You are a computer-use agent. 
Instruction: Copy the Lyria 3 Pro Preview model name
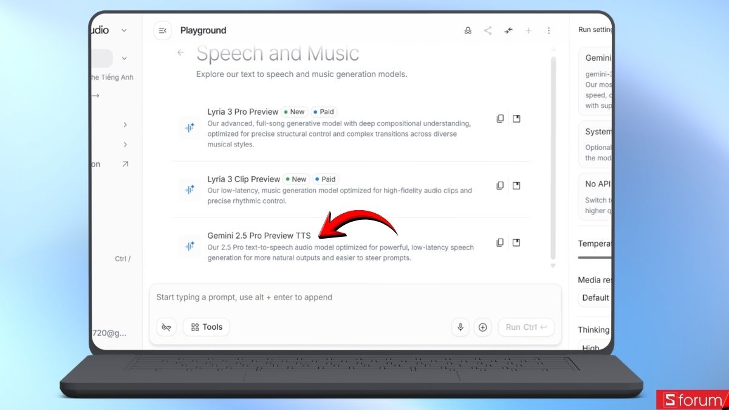coord(500,118)
